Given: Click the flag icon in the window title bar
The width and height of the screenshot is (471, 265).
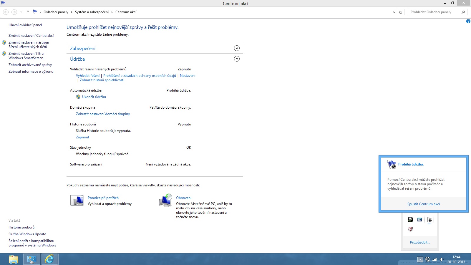Looking at the screenshot, I should 3,3.
